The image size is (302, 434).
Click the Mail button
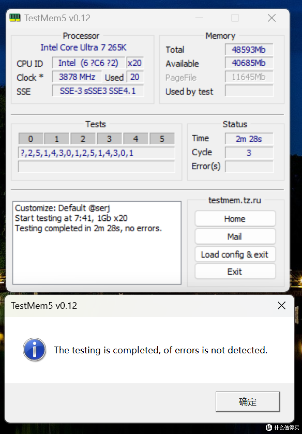tap(235, 237)
